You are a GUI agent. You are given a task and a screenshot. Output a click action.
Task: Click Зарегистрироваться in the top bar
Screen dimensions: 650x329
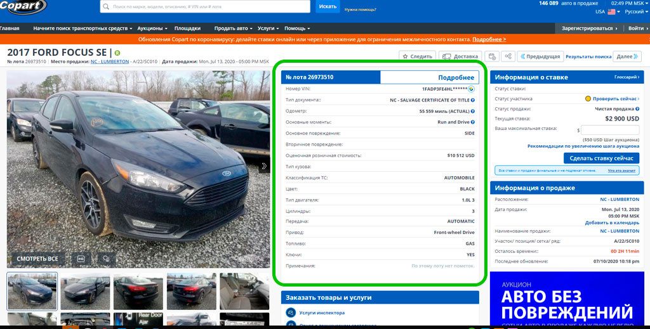590,29
